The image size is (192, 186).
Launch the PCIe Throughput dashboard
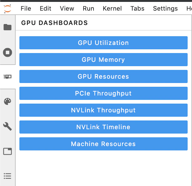pos(104,93)
